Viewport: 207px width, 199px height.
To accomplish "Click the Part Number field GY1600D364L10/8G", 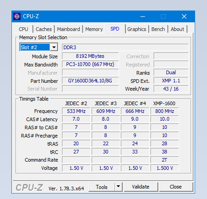I will coord(90,81).
